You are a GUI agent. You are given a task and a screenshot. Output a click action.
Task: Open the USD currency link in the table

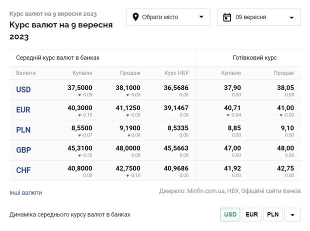pos(23,89)
